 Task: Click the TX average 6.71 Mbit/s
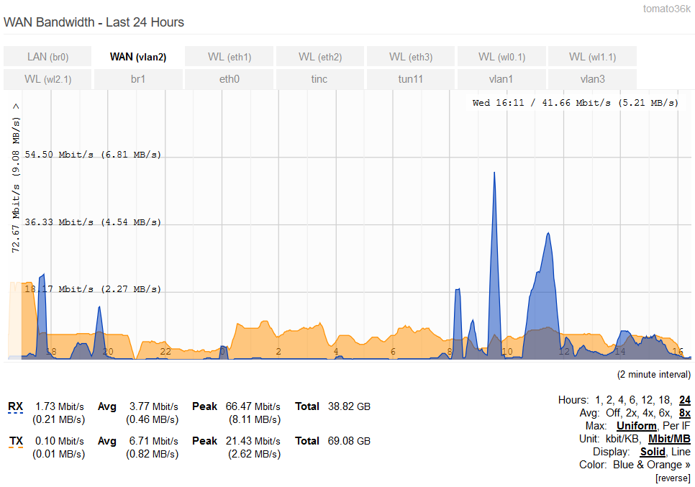pos(153,441)
